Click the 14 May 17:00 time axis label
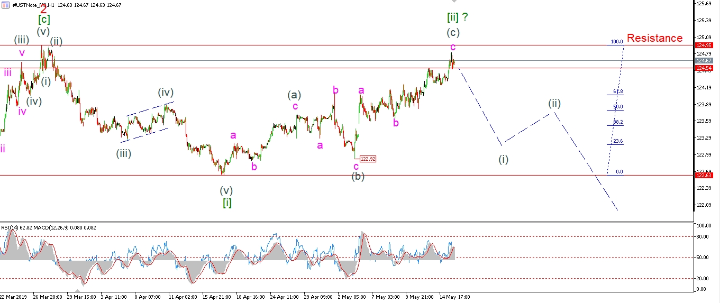This screenshot has height=303, width=720. point(455,297)
